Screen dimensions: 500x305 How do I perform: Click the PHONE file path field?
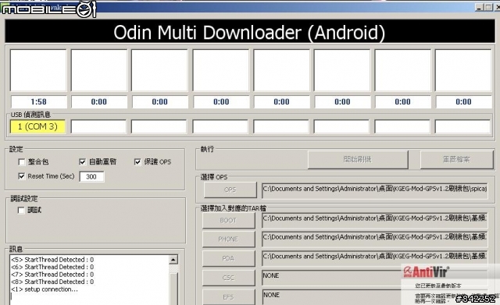[x=375, y=239]
